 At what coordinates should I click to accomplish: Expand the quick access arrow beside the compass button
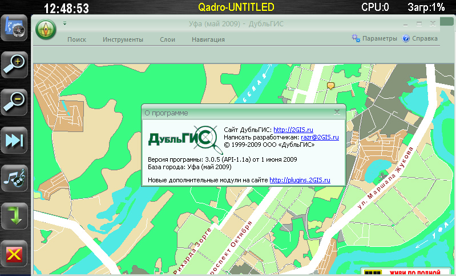[64, 23]
